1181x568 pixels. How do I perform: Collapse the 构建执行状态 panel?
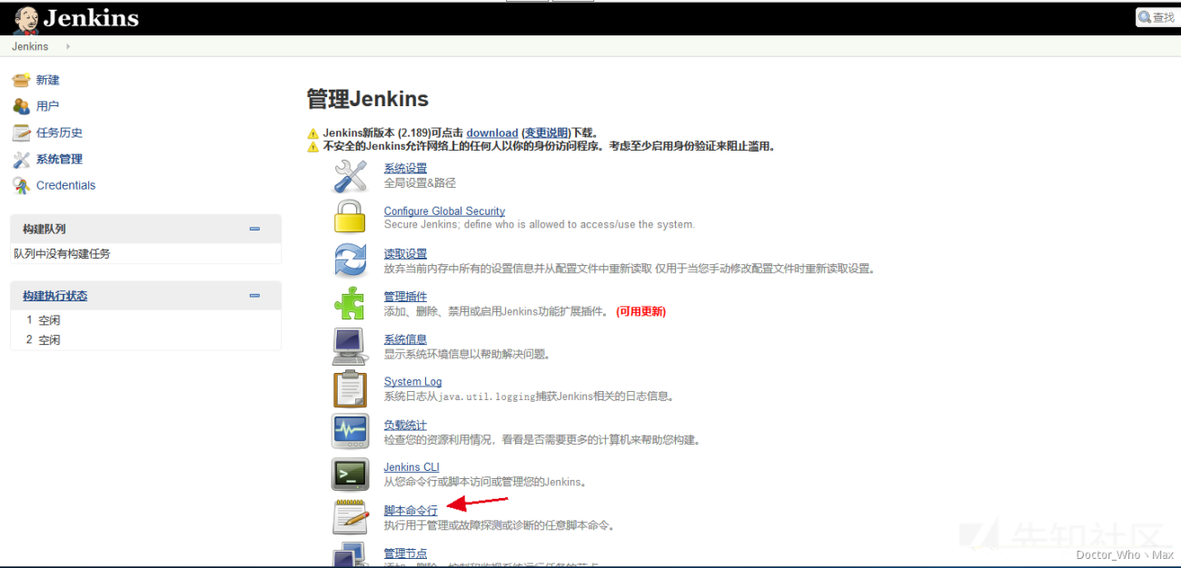[x=254, y=296]
